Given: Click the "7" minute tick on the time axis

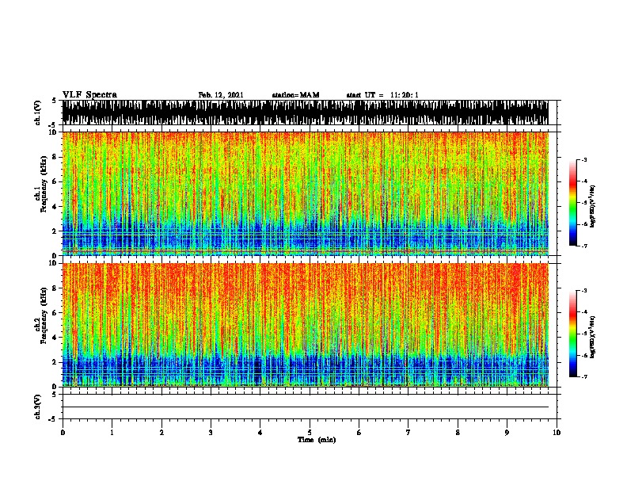Looking at the screenshot, I should [x=408, y=433].
